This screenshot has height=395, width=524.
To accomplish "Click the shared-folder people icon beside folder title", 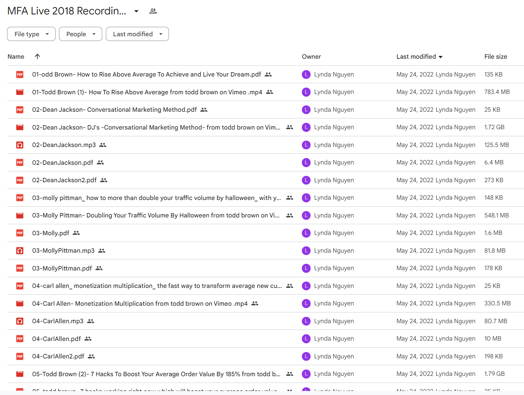I will 153,11.
